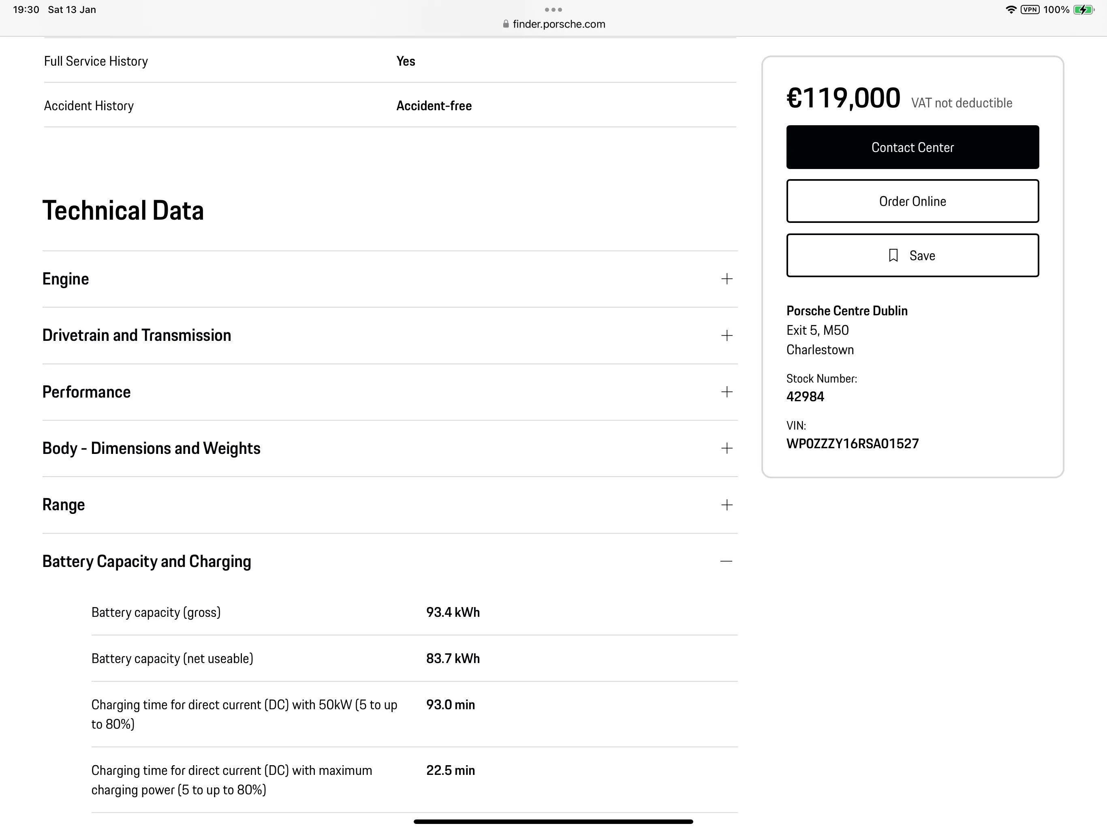Click the Range section plus icon
1107x830 pixels.
[x=727, y=505]
